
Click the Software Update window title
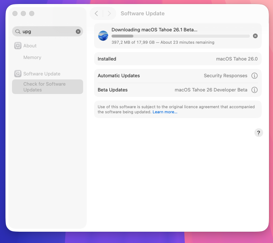click(x=143, y=13)
